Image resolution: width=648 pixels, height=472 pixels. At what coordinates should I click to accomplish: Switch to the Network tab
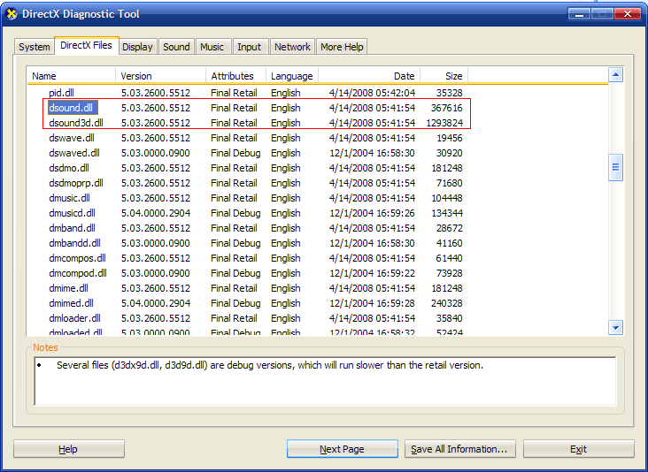click(x=292, y=47)
